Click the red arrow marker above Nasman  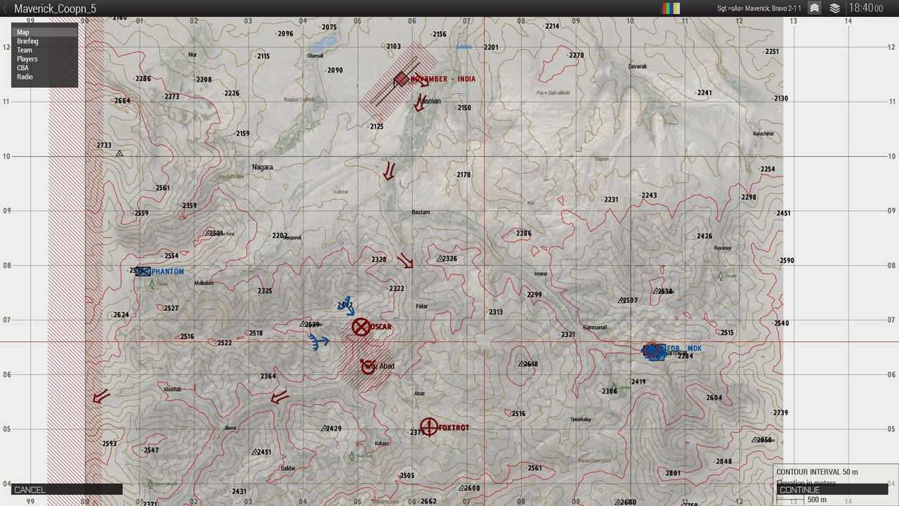pos(421,102)
